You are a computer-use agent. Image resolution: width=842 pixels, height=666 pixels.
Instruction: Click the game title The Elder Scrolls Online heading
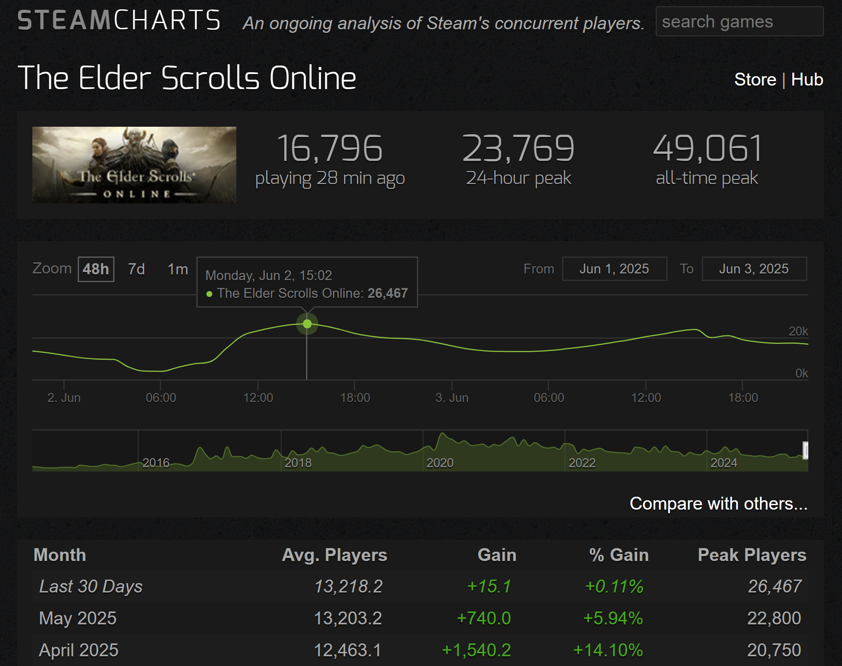pos(187,78)
